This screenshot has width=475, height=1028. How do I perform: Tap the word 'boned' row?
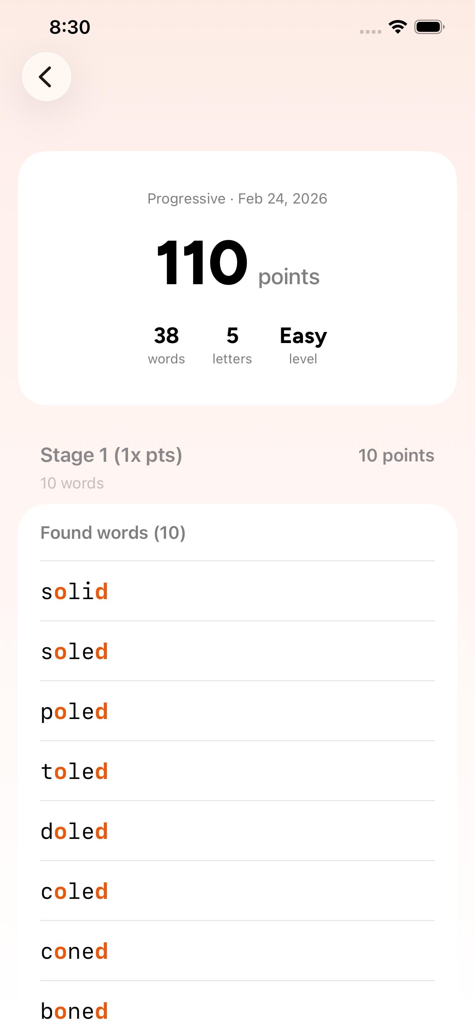[x=74, y=1010]
